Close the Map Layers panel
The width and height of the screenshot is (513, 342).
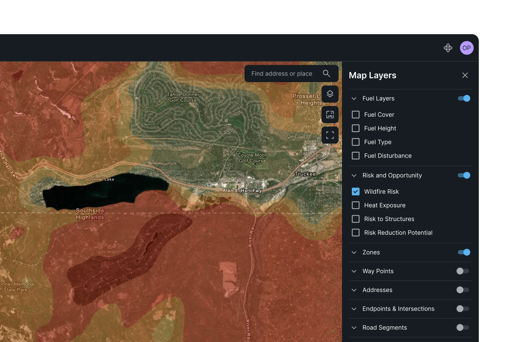pyautogui.click(x=465, y=75)
